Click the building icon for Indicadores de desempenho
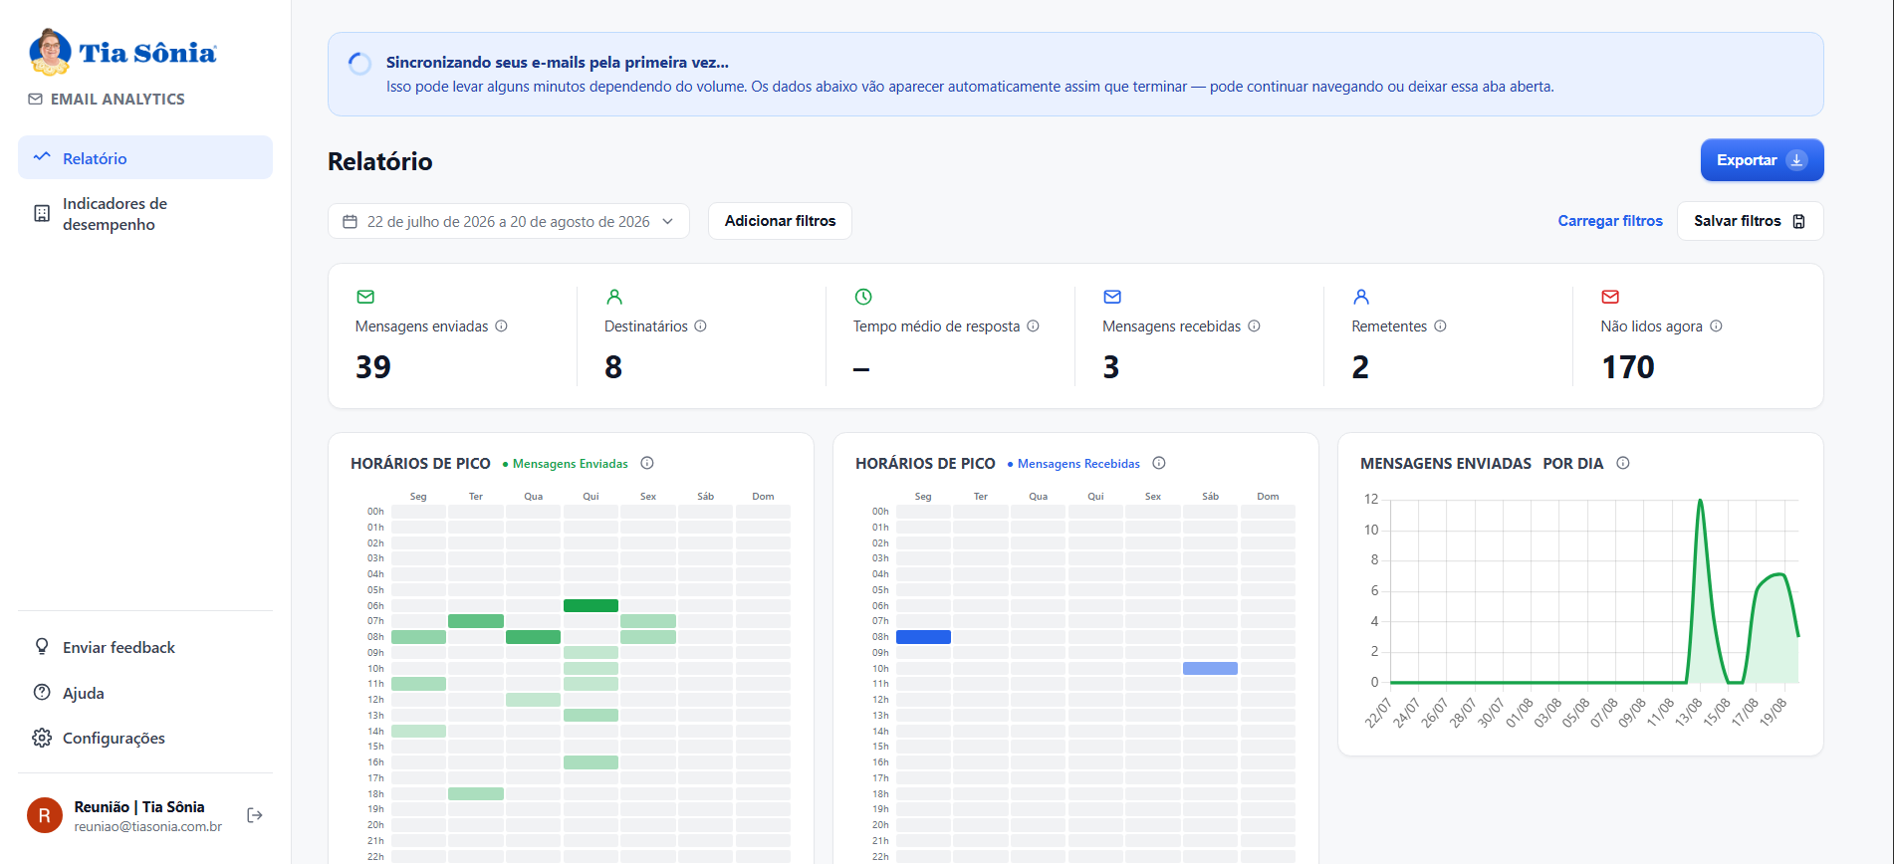The height and width of the screenshot is (864, 1894). (x=42, y=213)
